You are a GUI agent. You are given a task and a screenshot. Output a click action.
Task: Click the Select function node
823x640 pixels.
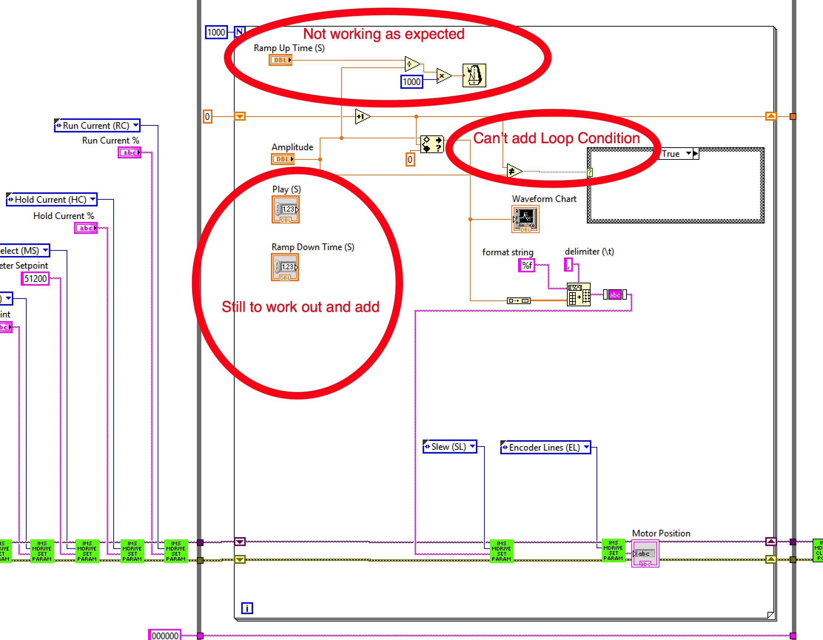coord(432,144)
